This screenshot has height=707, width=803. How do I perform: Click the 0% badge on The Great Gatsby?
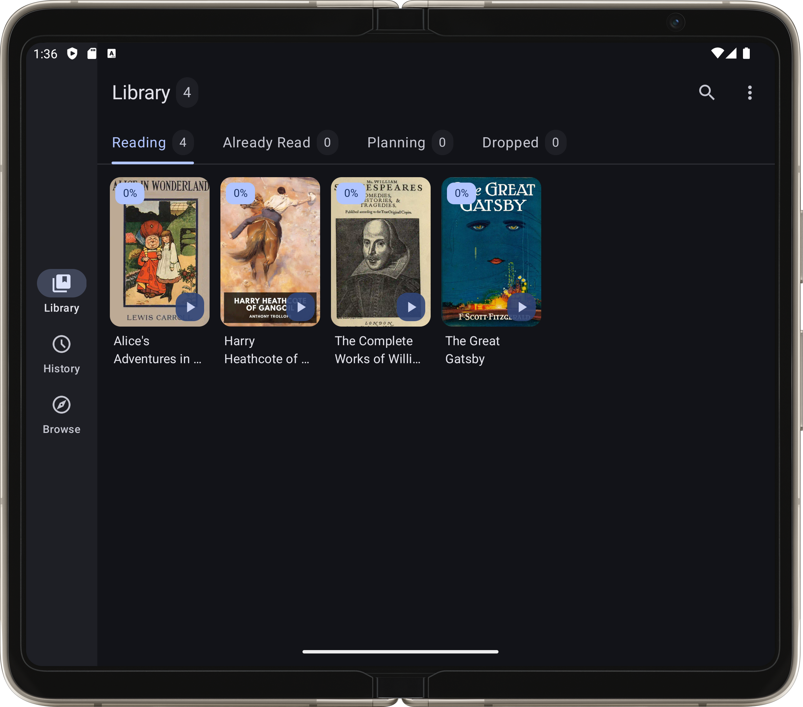click(x=462, y=193)
